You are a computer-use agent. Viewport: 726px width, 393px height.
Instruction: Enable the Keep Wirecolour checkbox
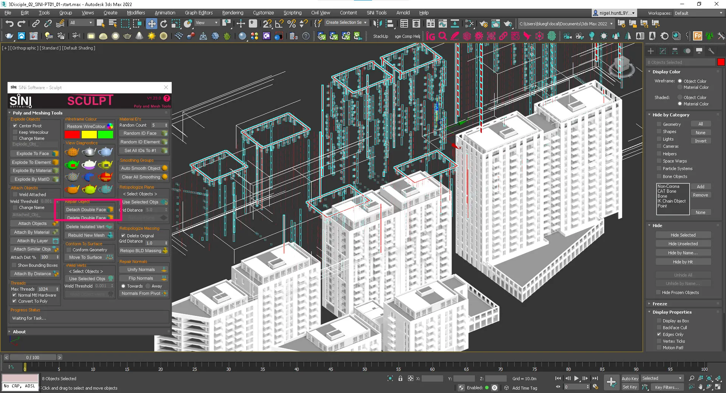[15, 132]
